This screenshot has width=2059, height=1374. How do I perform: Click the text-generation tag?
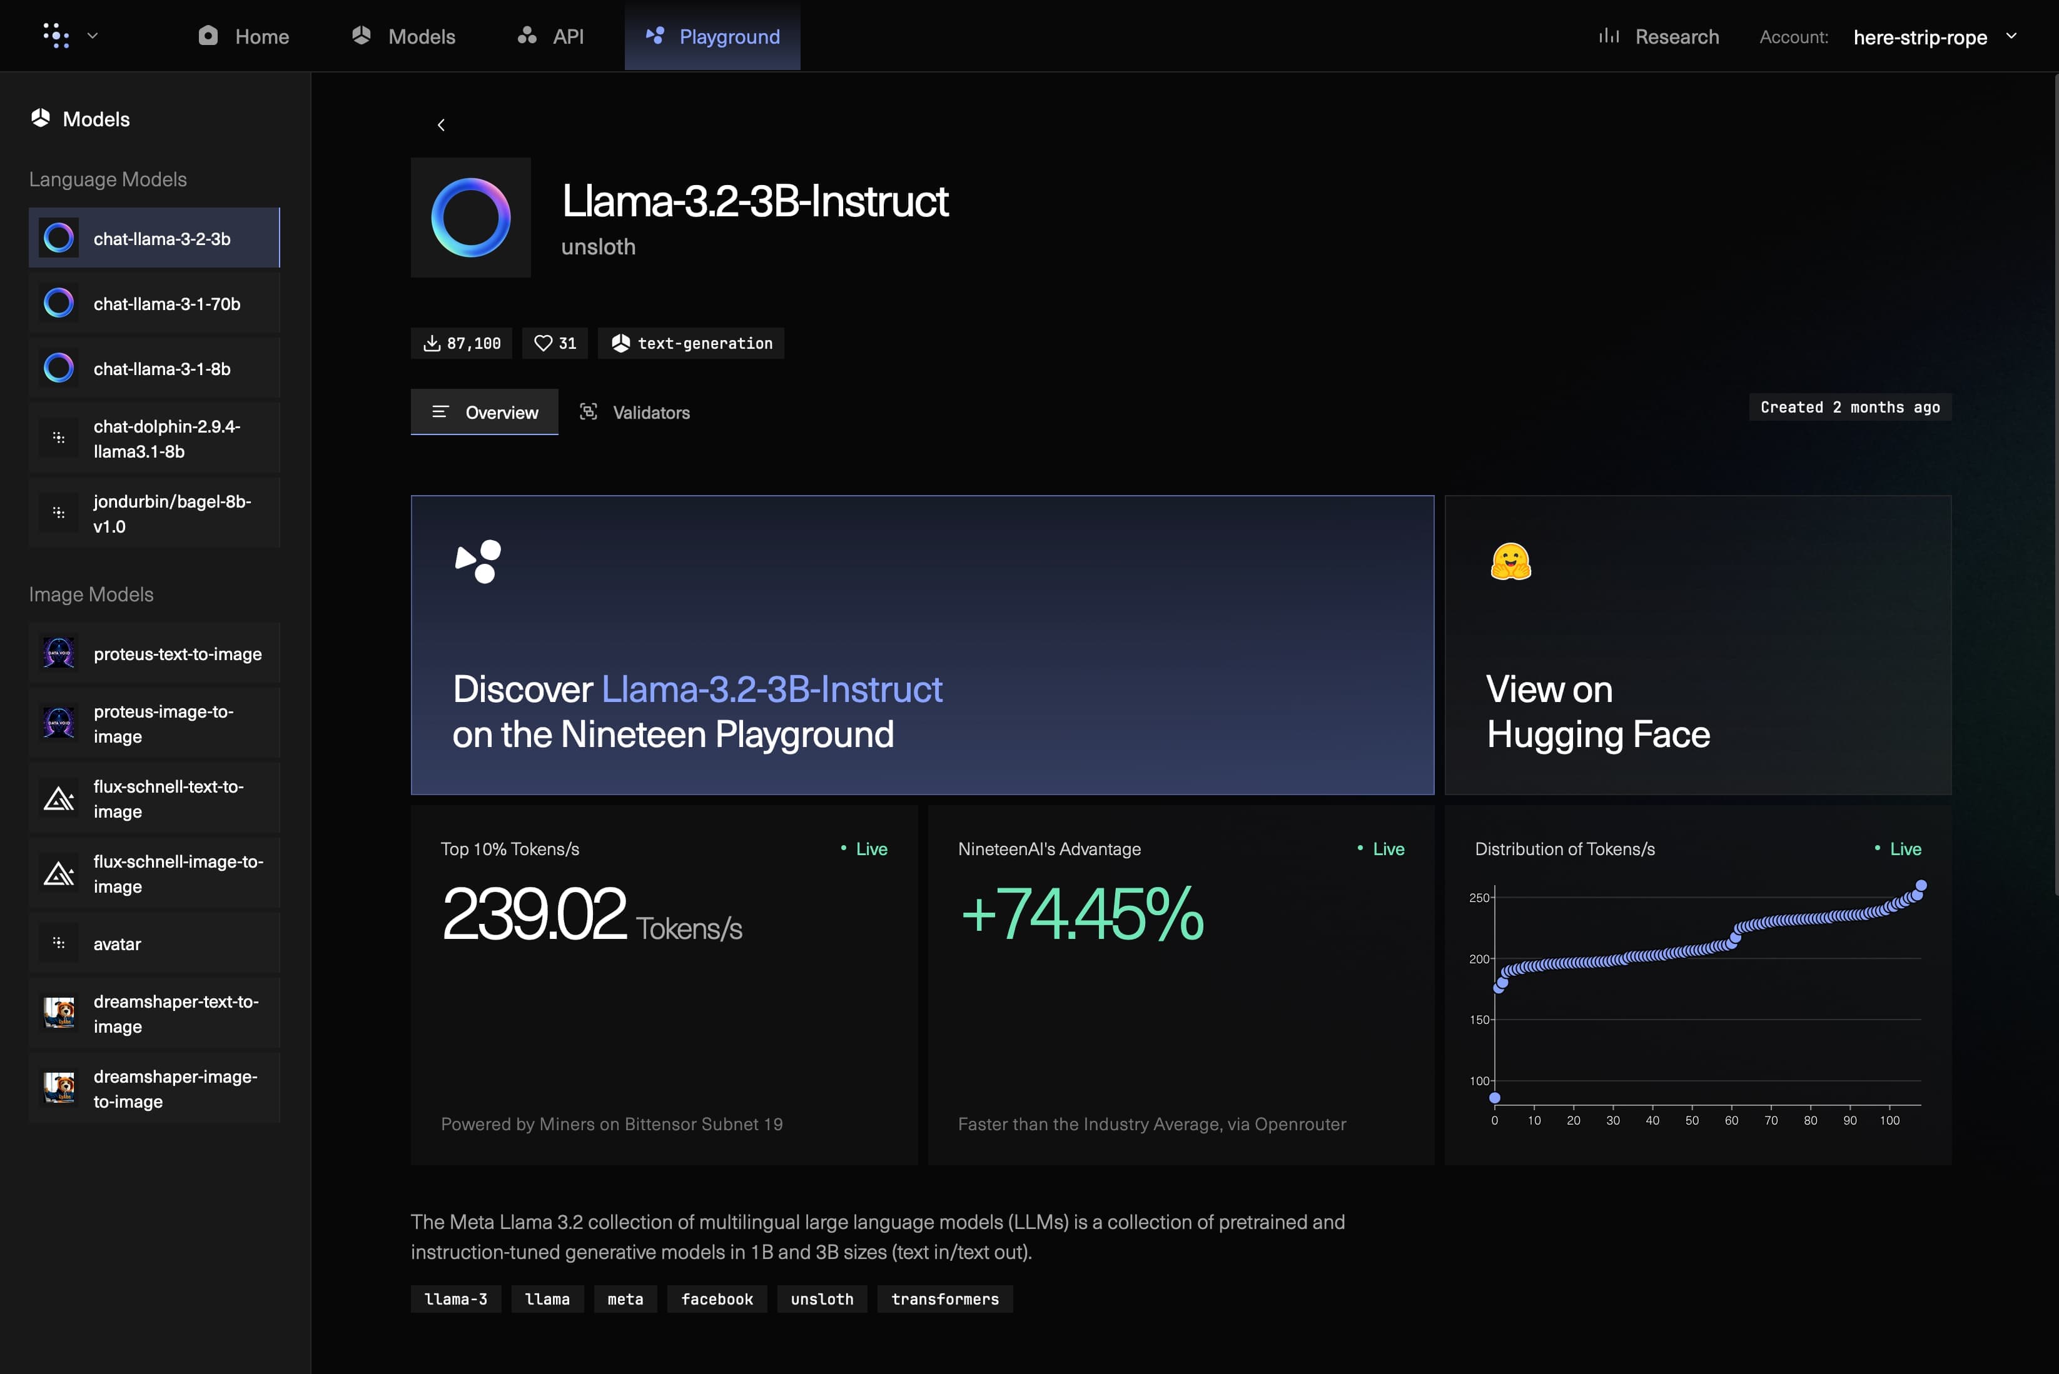(691, 344)
